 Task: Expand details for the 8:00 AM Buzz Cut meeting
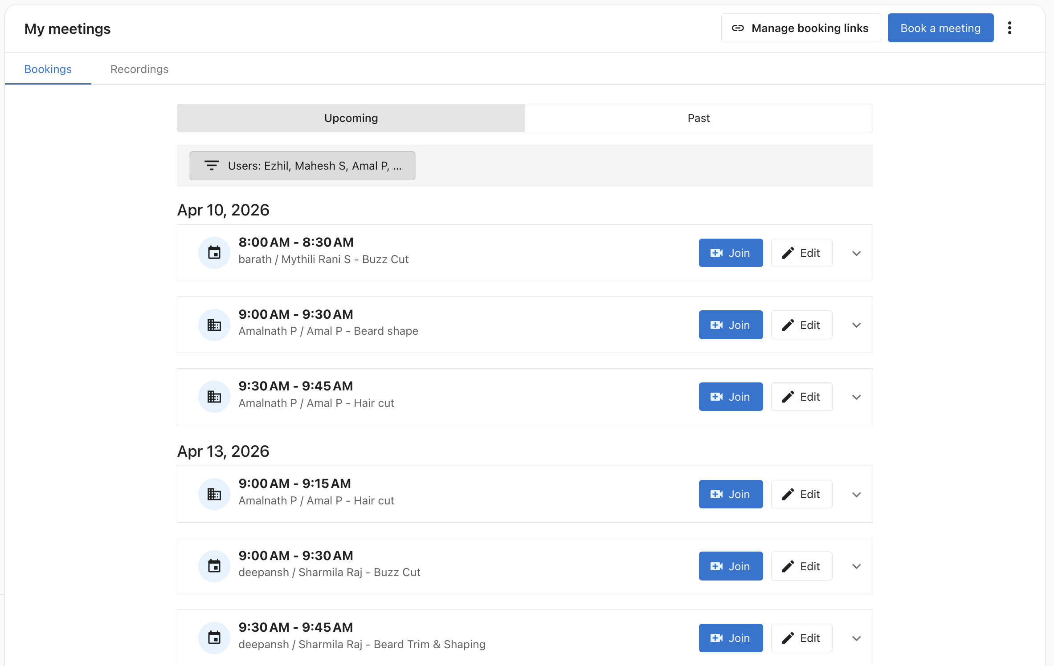856,253
